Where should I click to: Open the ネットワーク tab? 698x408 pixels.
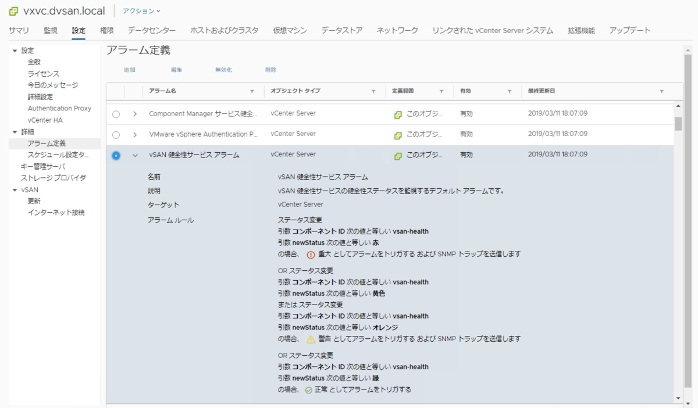[x=397, y=30]
